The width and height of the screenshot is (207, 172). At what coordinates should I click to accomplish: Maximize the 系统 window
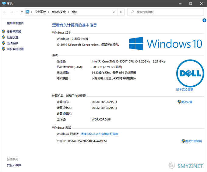tap(191, 4)
